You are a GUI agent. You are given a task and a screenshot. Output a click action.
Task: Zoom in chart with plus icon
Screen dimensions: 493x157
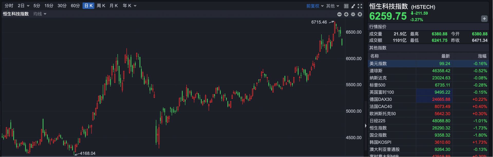click(x=346, y=14)
